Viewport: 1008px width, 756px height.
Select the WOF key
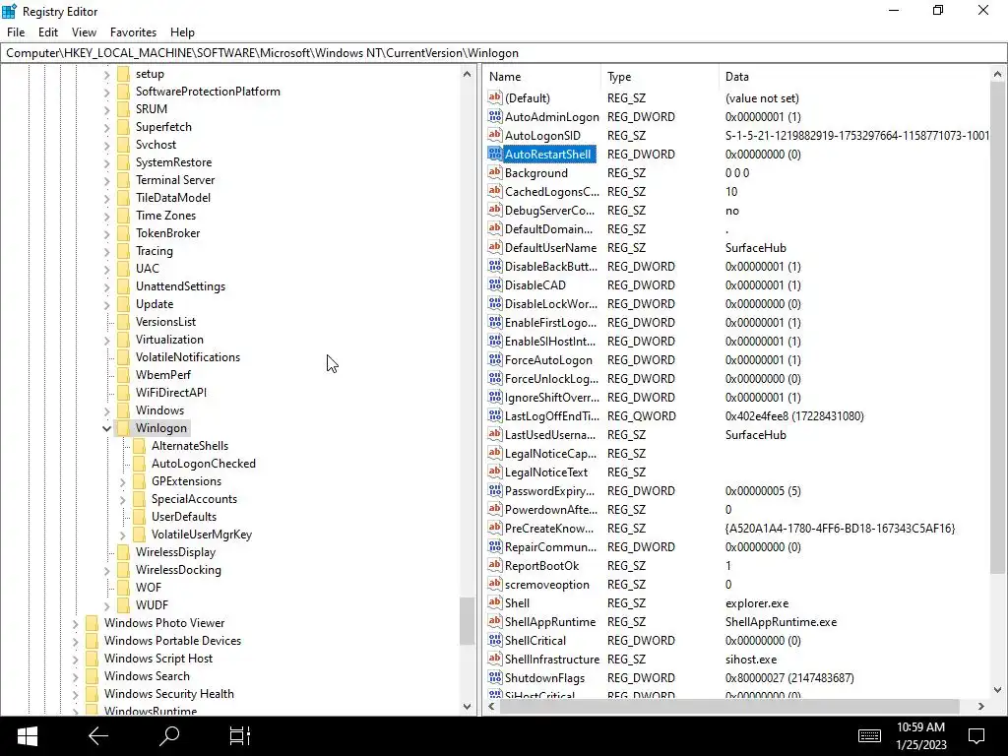149,587
